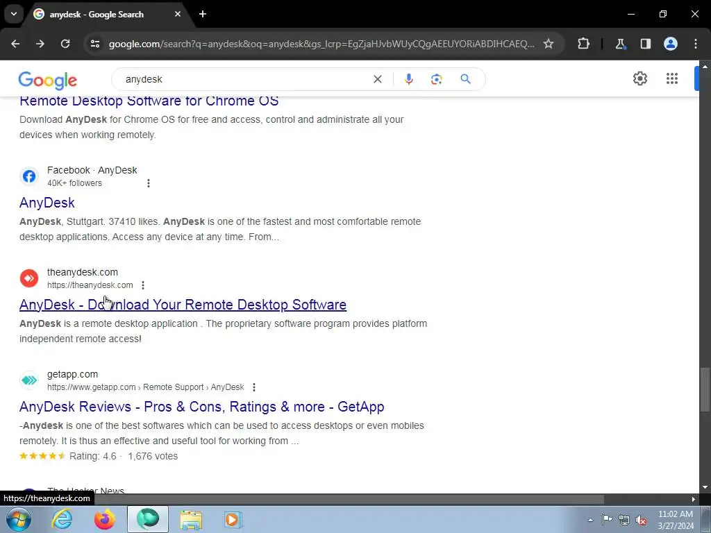Open the Chrome three-dot menu
The width and height of the screenshot is (711, 533).
(x=696, y=44)
